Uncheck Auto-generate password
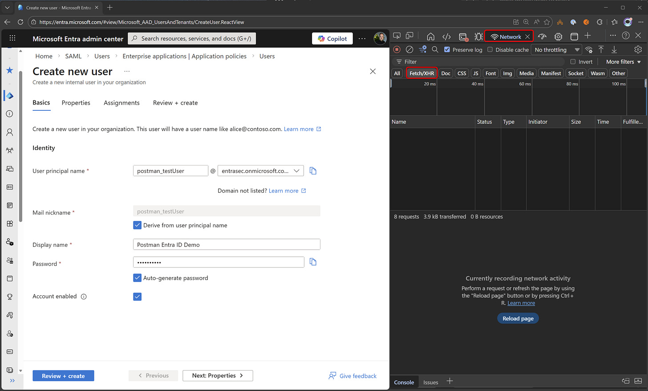This screenshot has height=391, width=648. click(137, 278)
